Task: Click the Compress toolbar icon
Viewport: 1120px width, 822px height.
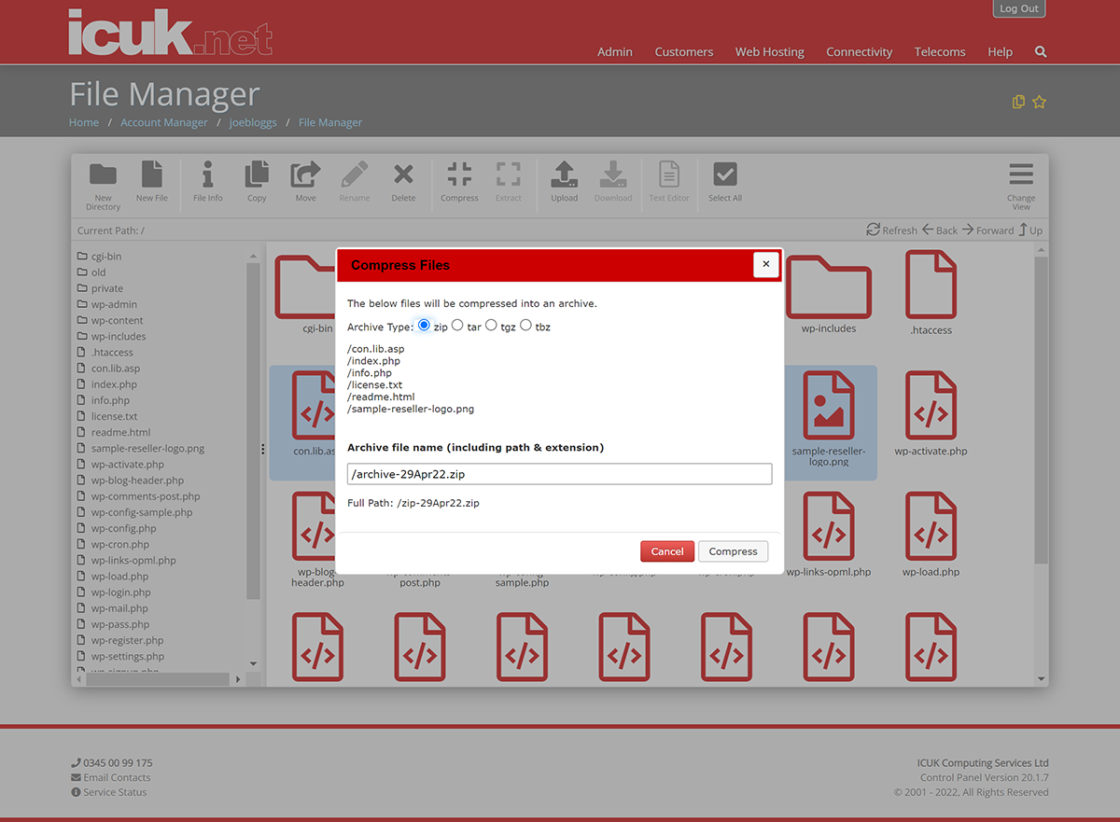Action: pos(459,174)
